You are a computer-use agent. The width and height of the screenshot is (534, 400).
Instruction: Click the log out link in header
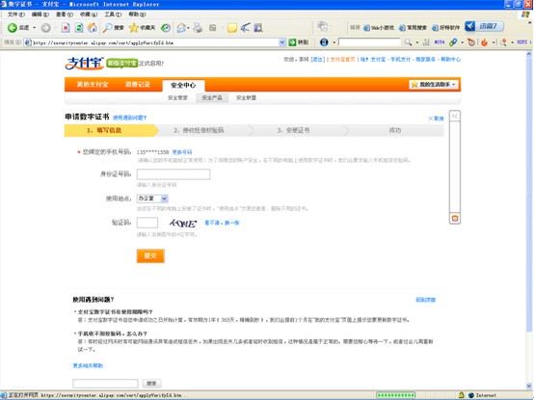point(318,59)
